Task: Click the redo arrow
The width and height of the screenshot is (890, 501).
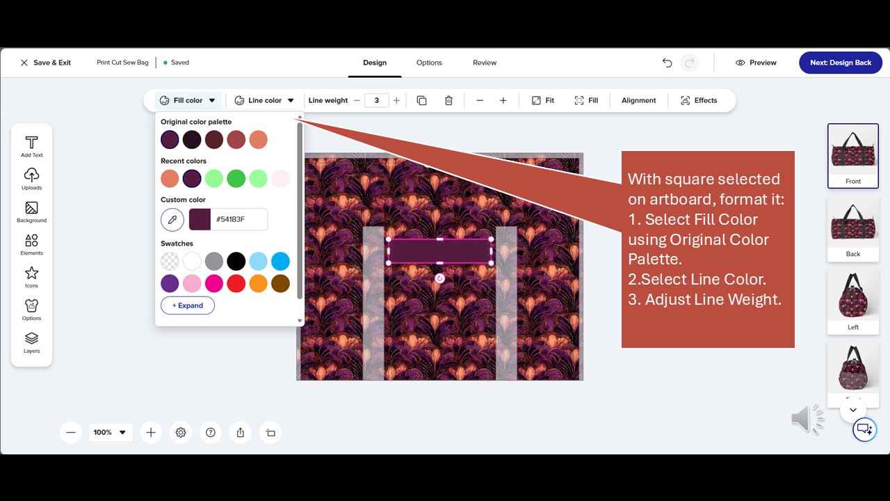Action: 690,63
